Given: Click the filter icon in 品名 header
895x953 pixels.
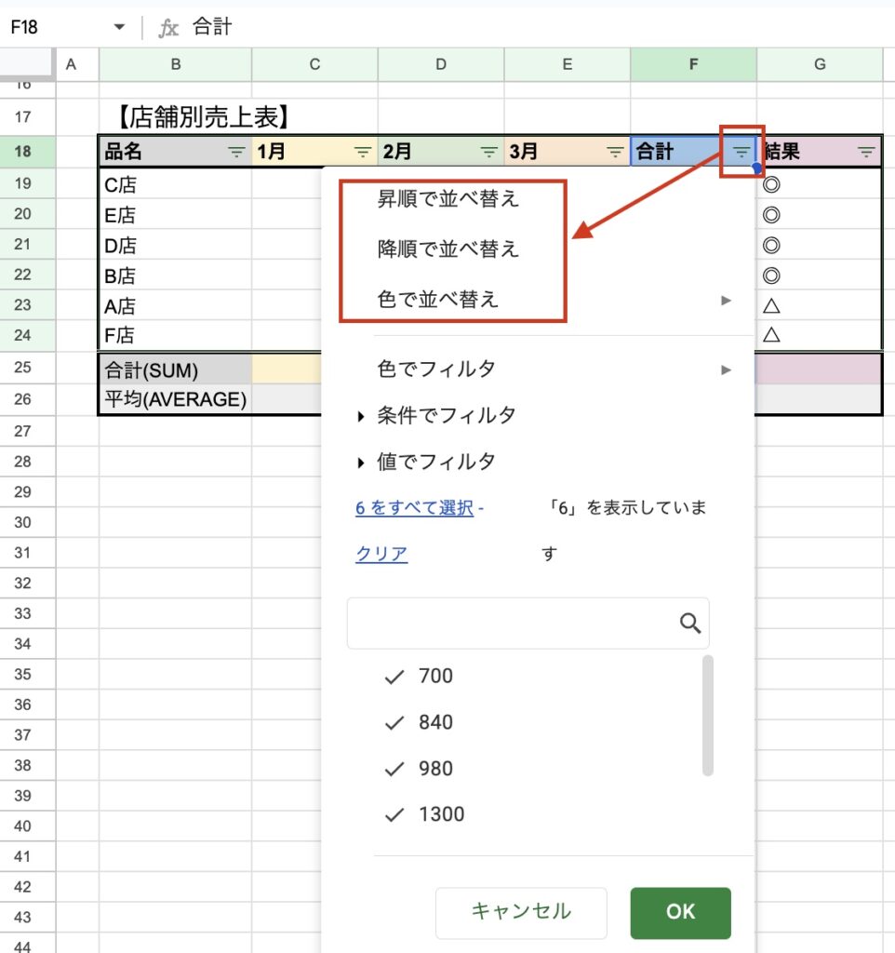Looking at the screenshot, I should click(x=236, y=152).
